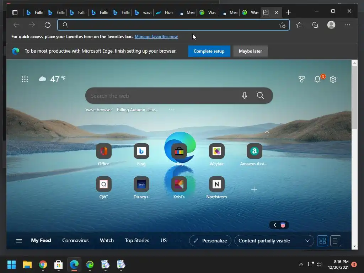Click the refresh page icon
Image resolution: width=364 pixels, height=273 pixels.
tap(48, 25)
